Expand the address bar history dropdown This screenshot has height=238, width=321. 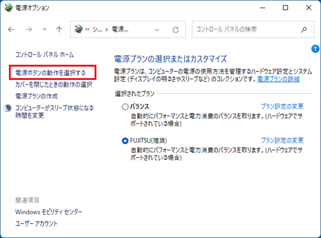pos(157,30)
